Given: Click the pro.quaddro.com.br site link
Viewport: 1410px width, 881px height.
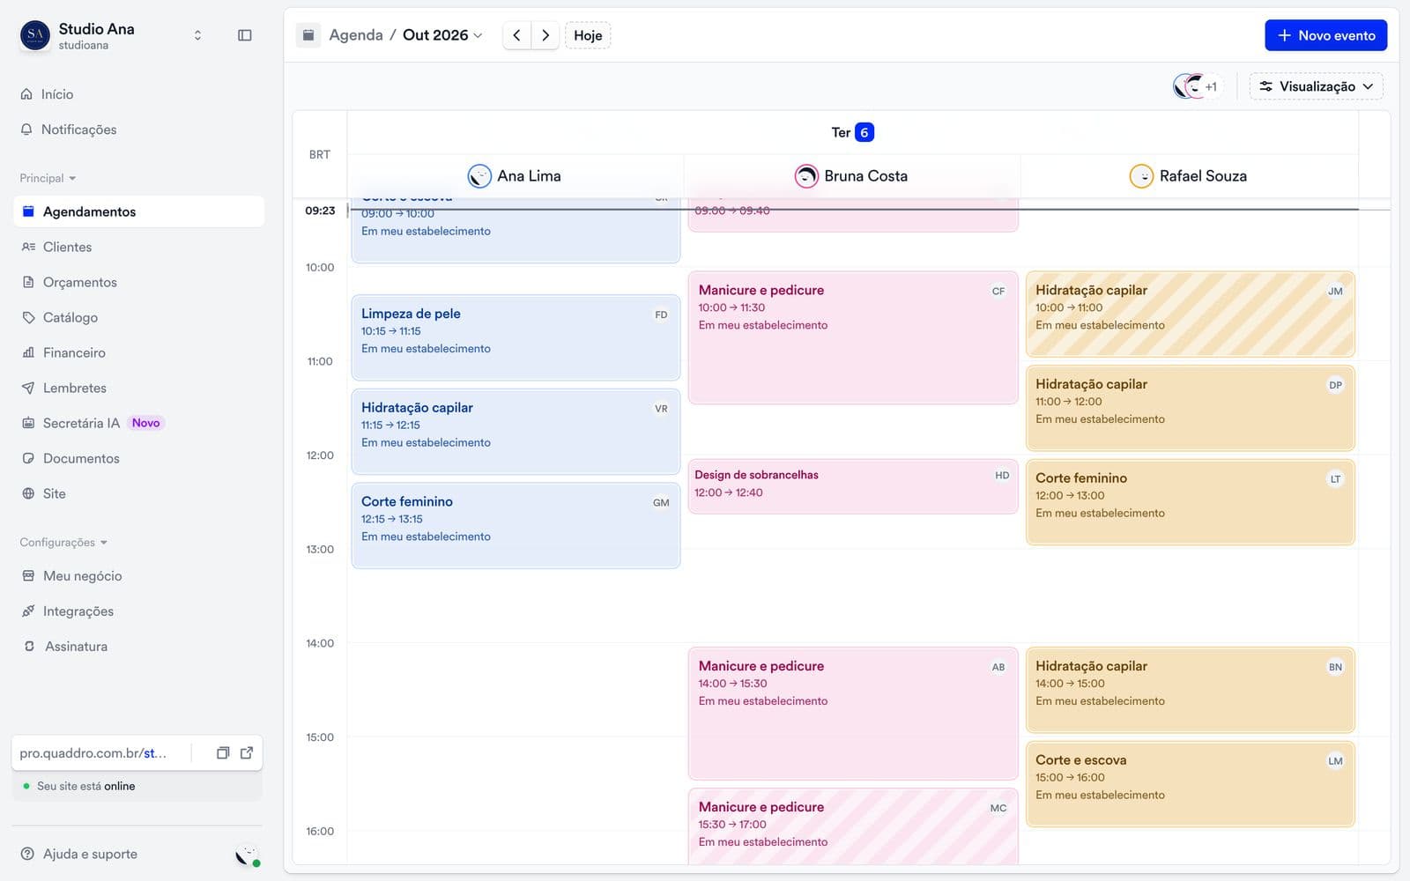Looking at the screenshot, I should [x=93, y=753].
